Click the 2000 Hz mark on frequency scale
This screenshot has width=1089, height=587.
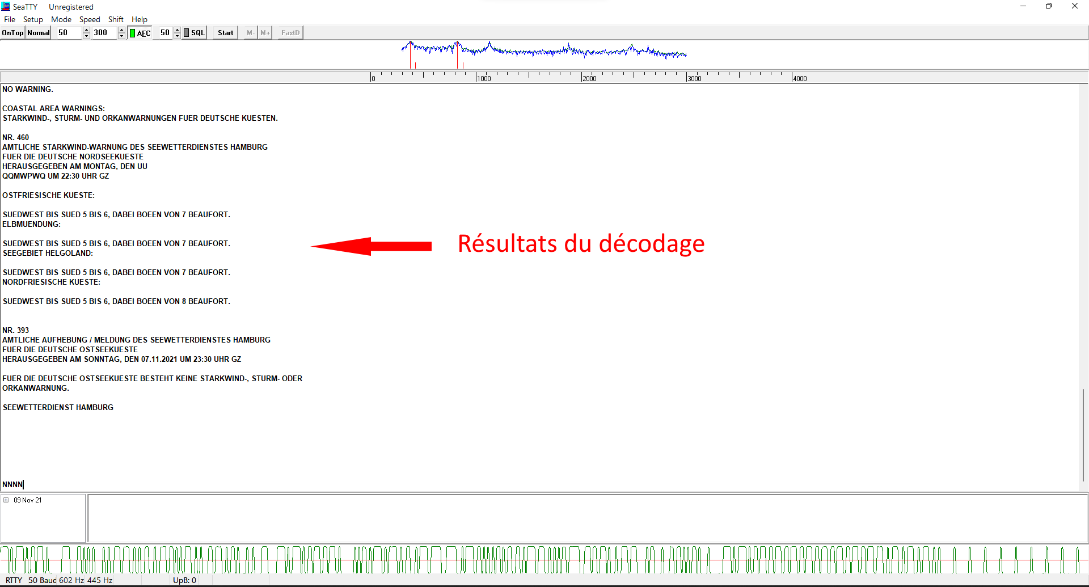(x=589, y=78)
